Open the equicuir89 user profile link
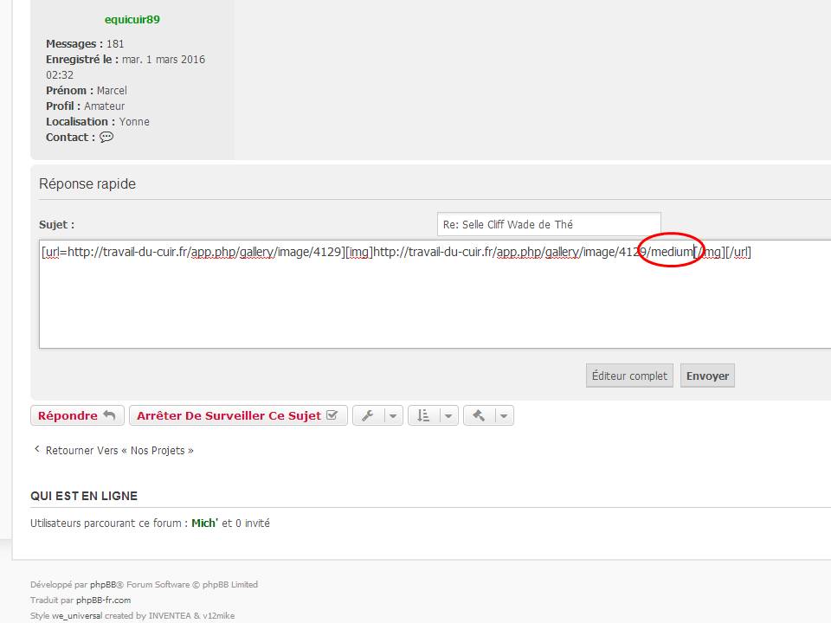 coord(132,20)
